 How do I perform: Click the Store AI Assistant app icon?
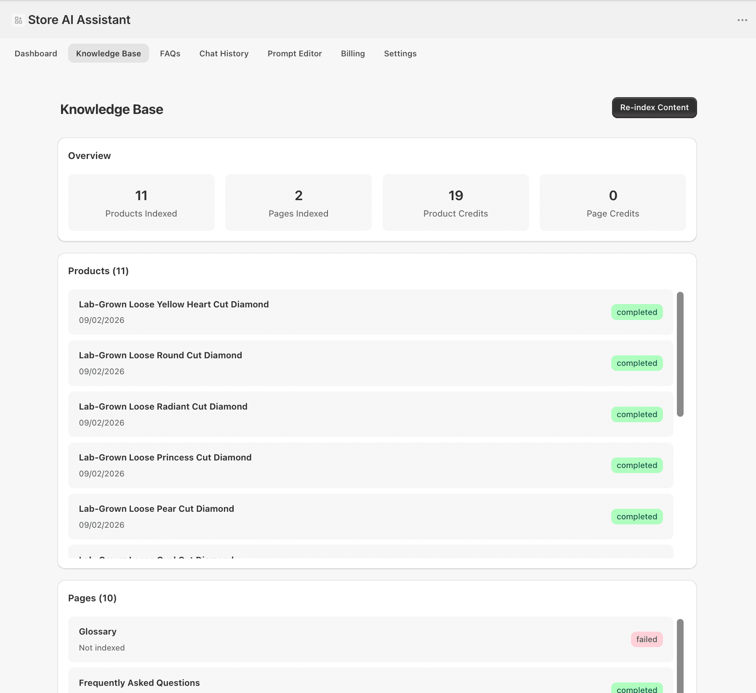click(x=18, y=19)
